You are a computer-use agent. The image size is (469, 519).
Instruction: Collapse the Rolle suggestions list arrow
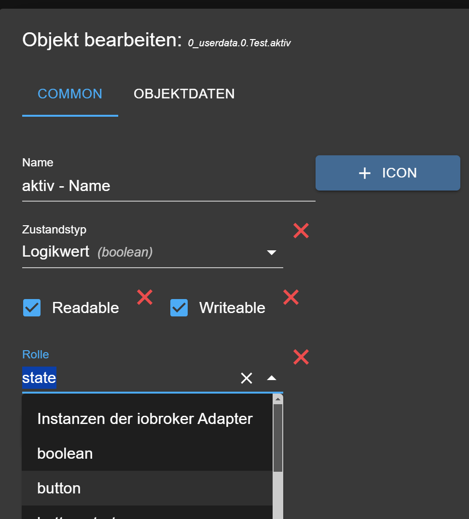pyautogui.click(x=272, y=378)
